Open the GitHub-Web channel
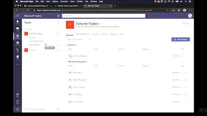The image size is (207, 116). (x=34, y=45)
